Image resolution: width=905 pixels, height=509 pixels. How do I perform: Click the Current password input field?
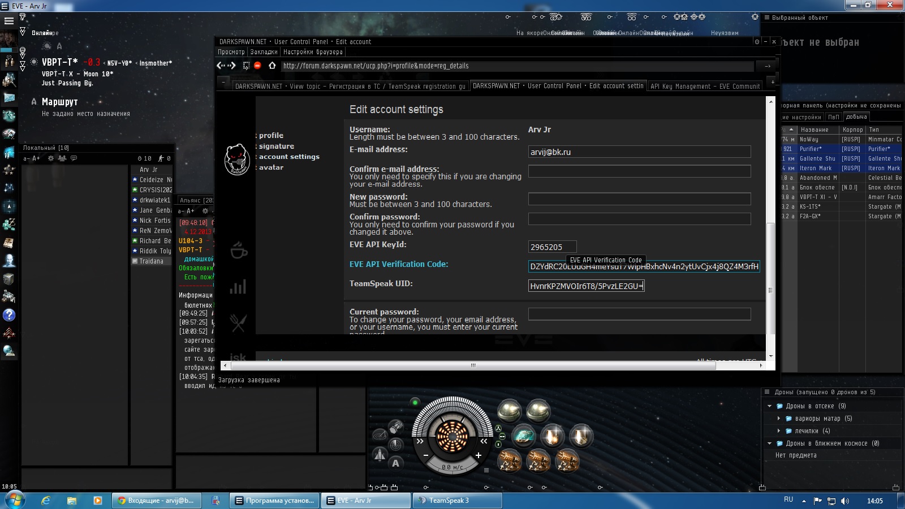point(639,314)
